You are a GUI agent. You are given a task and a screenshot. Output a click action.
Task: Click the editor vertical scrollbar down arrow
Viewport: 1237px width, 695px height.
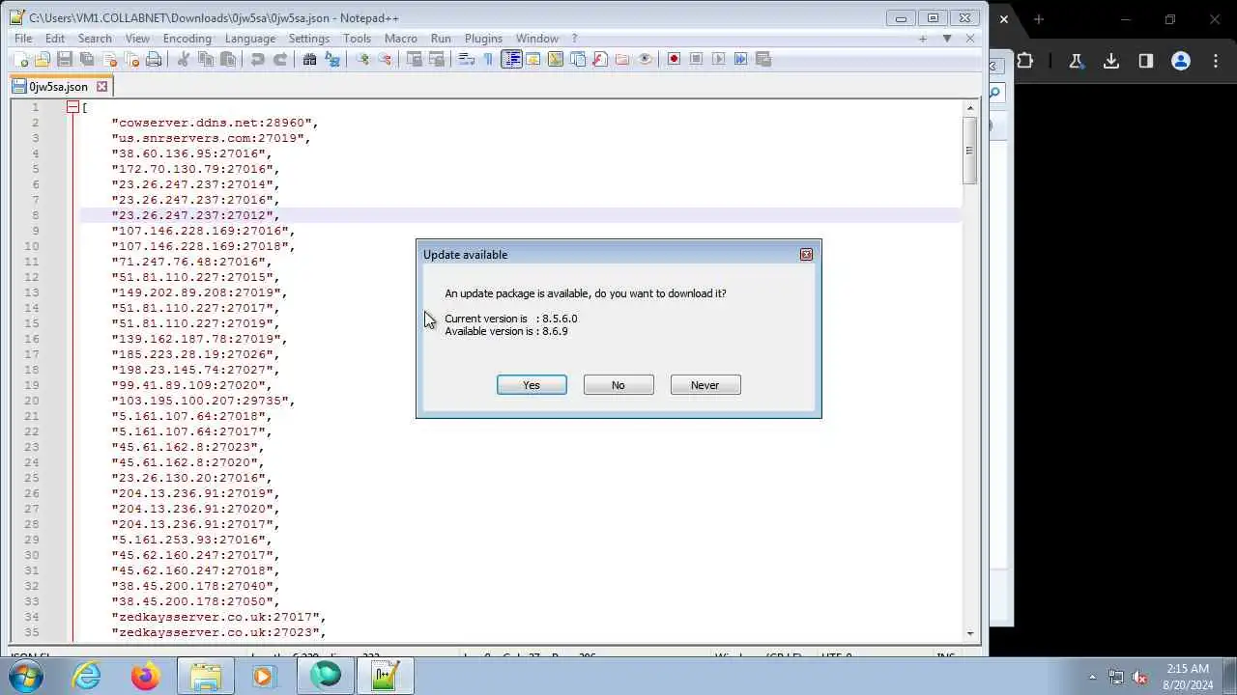970,633
